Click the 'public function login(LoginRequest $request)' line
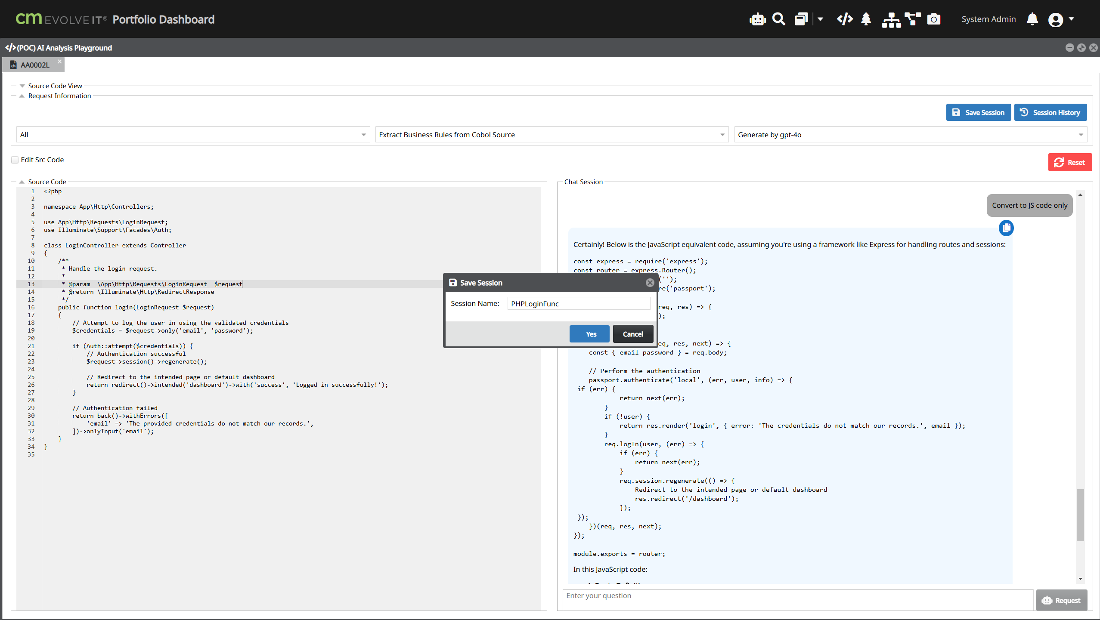The width and height of the screenshot is (1100, 620). click(136, 307)
